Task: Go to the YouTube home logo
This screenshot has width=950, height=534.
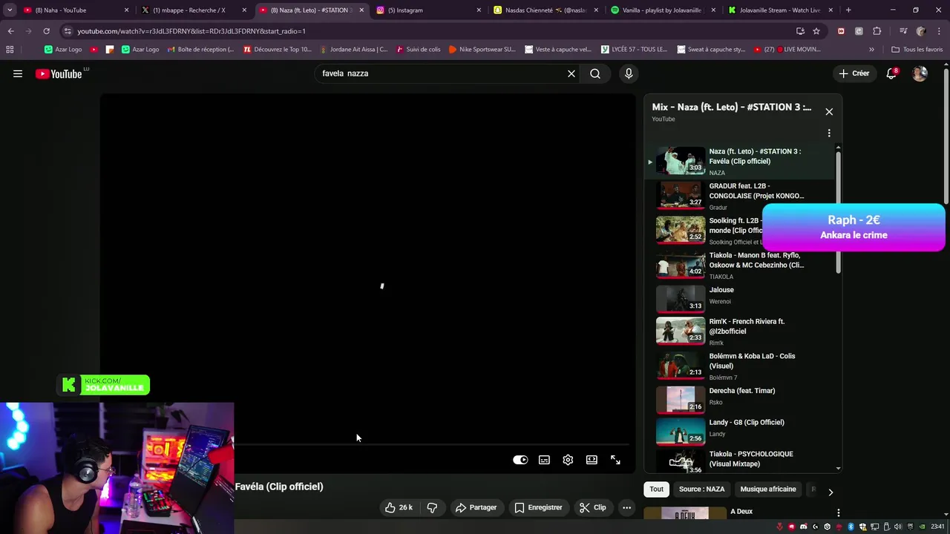Action: point(59,73)
